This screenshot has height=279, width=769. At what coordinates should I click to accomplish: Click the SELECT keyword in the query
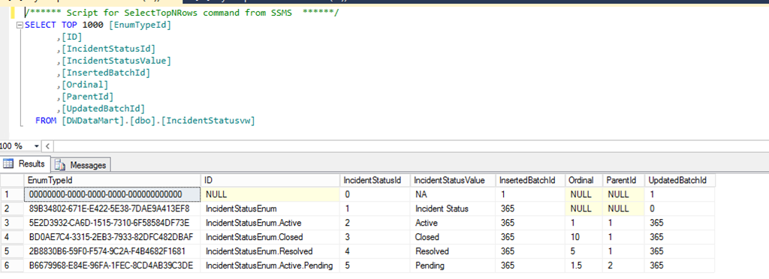point(41,25)
